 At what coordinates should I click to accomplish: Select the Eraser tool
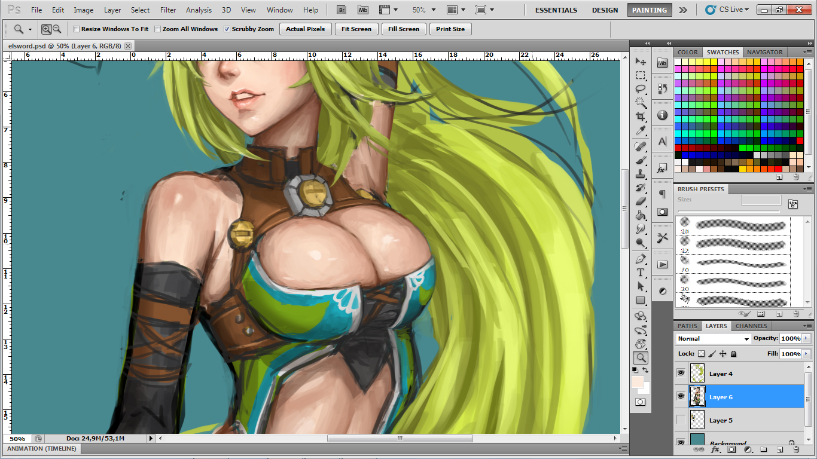pyautogui.click(x=641, y=201)
